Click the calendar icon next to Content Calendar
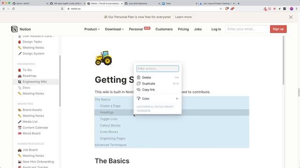The height and width of the screenshot is (168, 300). point(20,127)
